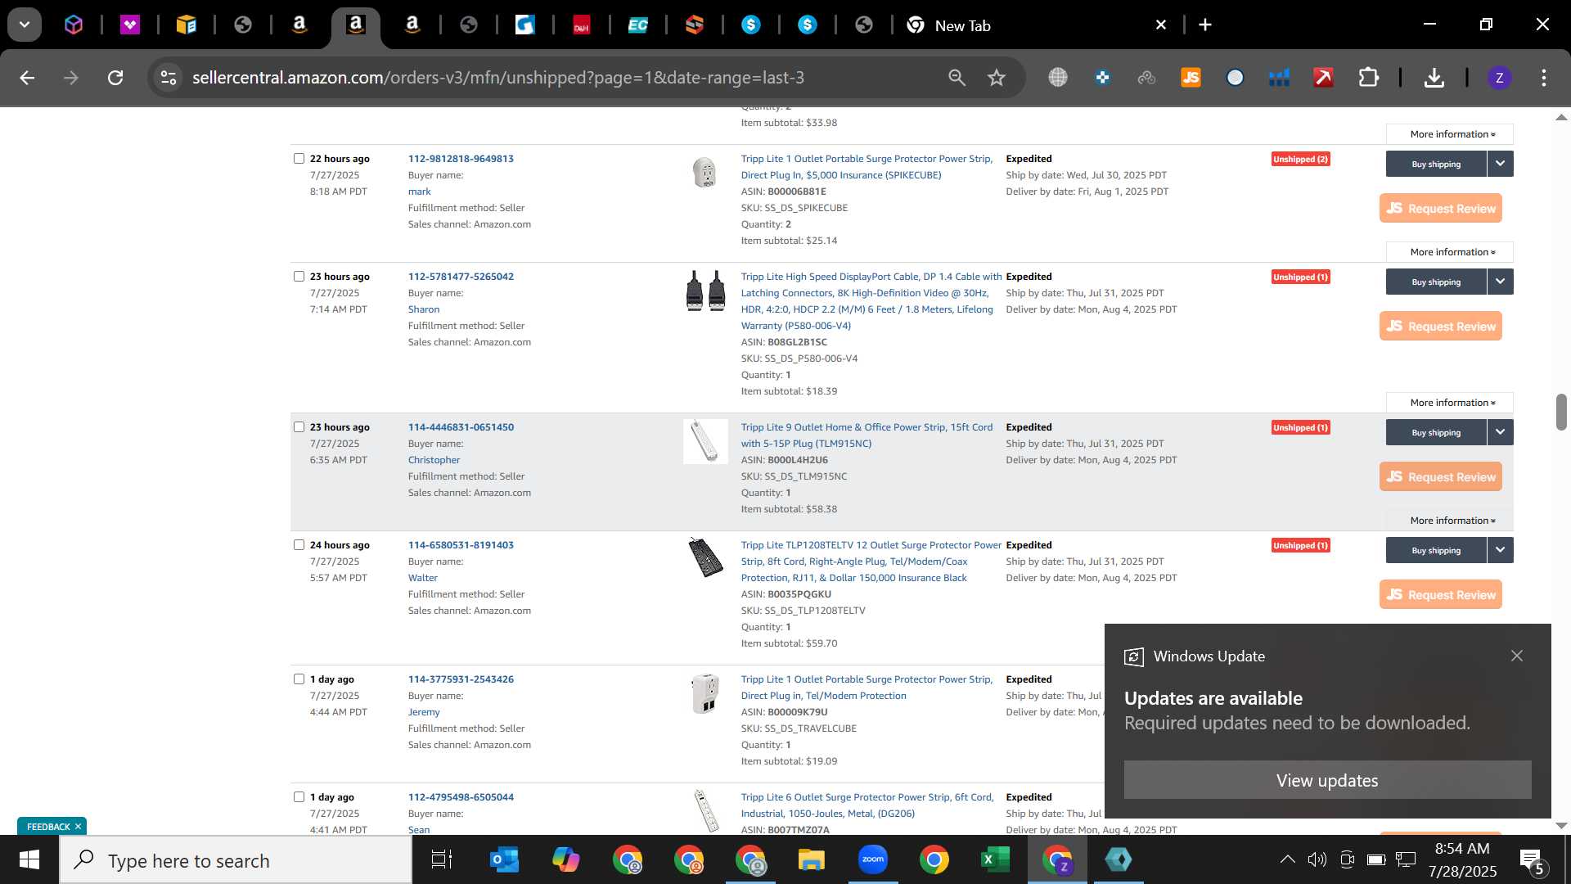Select checkbox for order 112-5781477-5265042
Viewport: 1571px width, 884px height.
coord(299,277)
